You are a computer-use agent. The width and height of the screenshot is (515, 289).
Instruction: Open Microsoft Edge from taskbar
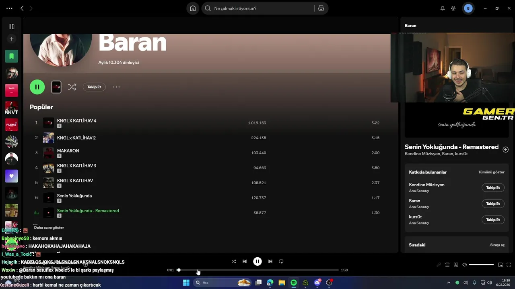[270, 283]
